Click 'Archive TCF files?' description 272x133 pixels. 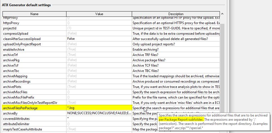pyautogui.click(x=176, y=66)
